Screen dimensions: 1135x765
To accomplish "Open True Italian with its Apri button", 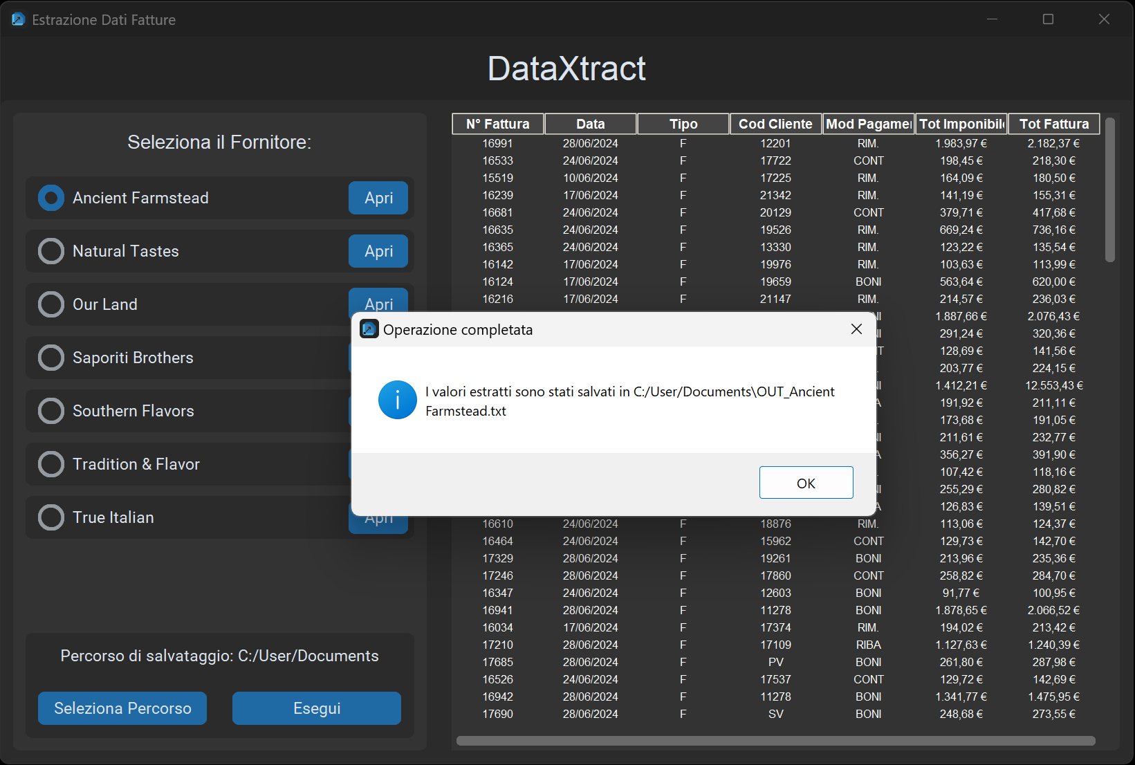I will coord(378,524).
